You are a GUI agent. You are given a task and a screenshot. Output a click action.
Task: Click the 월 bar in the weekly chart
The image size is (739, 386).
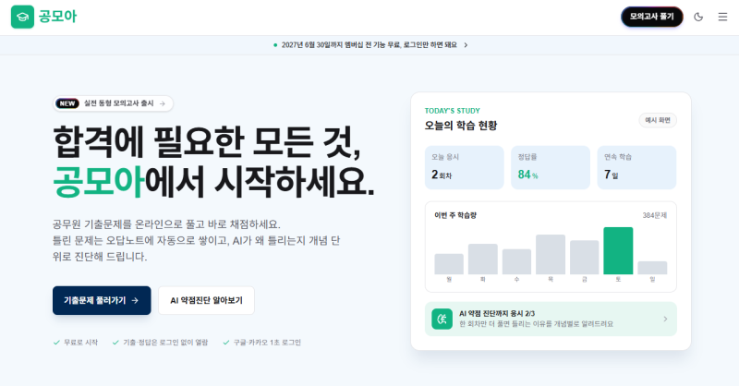point(449,264)
